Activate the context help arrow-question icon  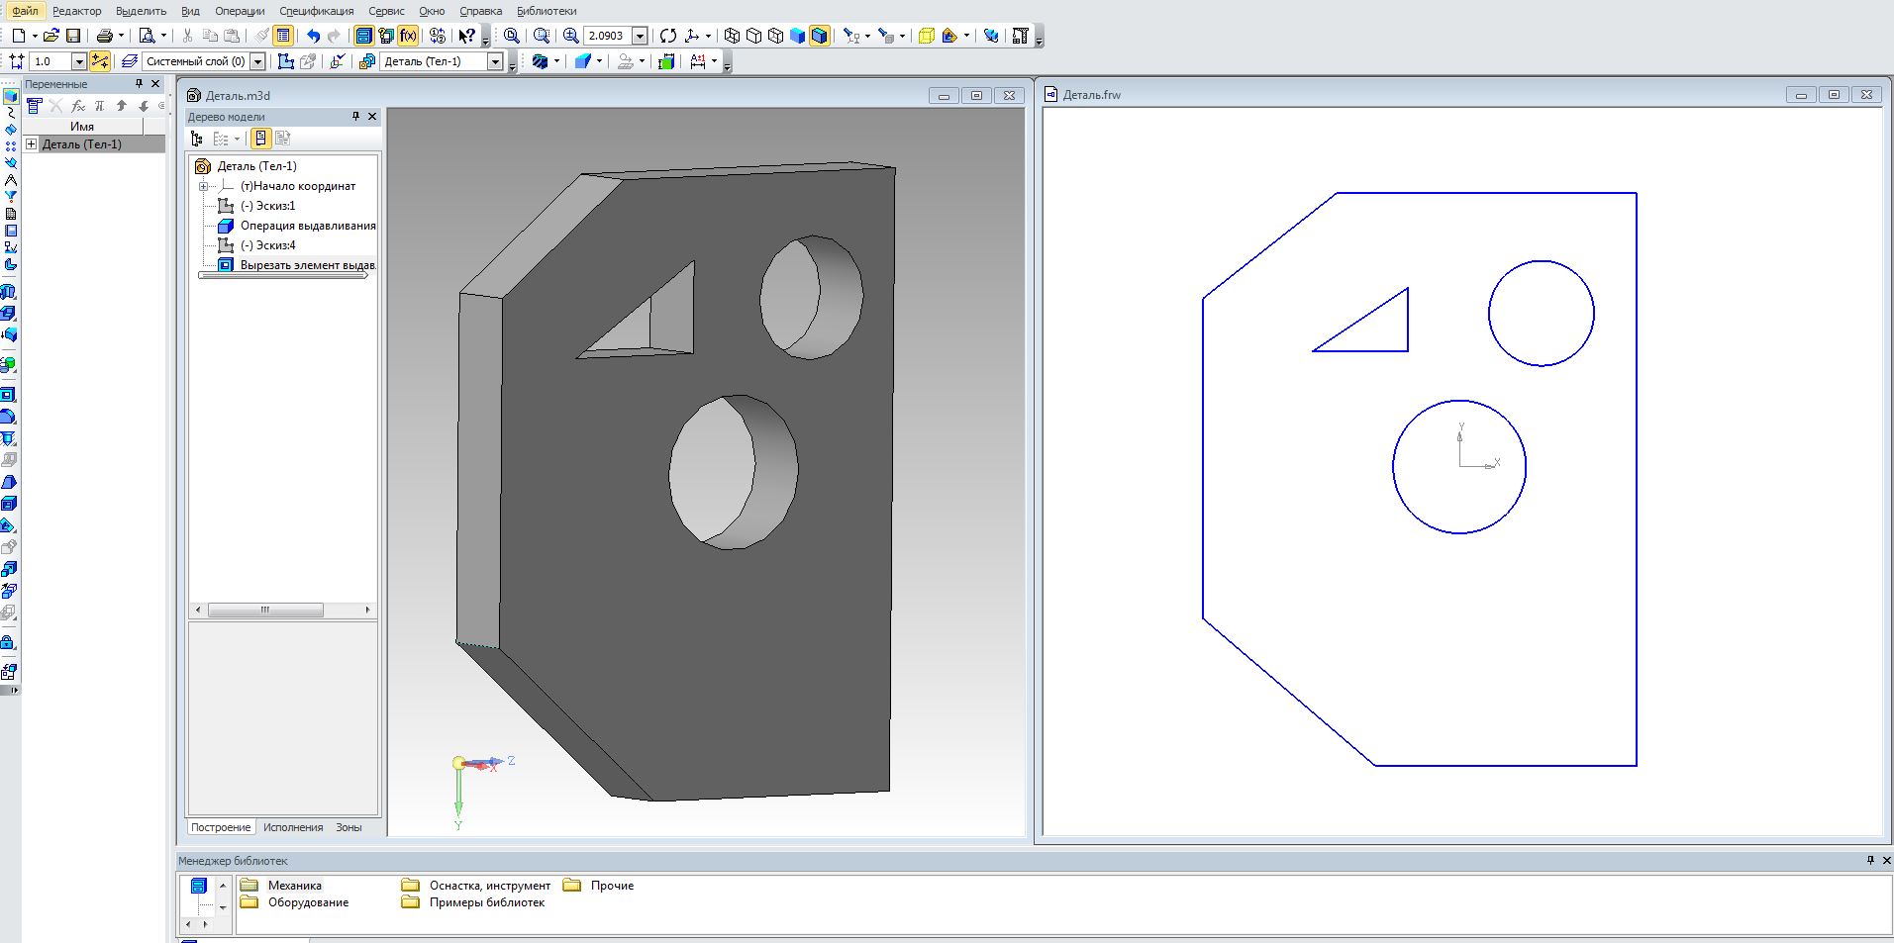point(466,36)
